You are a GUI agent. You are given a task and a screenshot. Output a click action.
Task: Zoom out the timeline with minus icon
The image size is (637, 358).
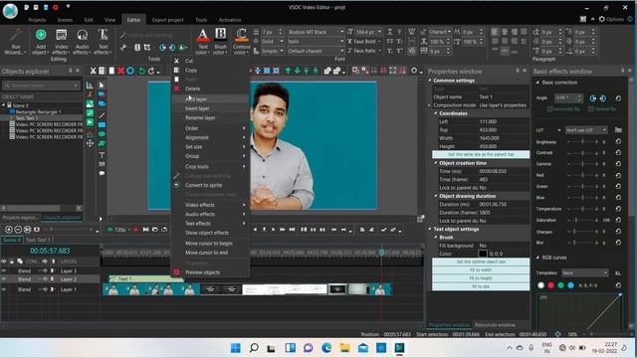click(18, 230)
